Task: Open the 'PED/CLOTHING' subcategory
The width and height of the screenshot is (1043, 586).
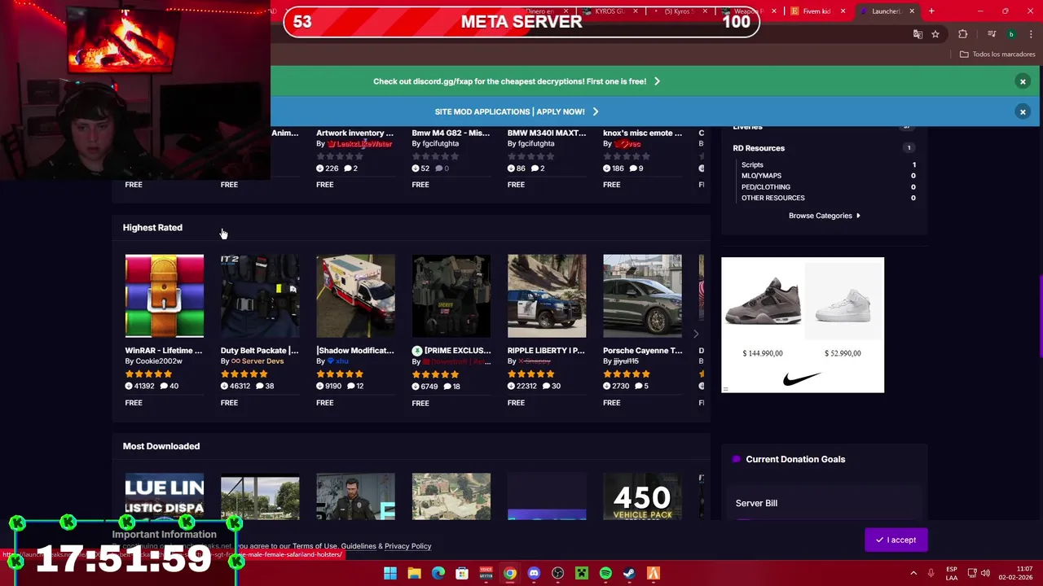Action: (x=766, y=187)
